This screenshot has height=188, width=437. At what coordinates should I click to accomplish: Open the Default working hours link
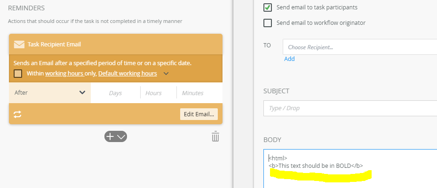coord(127,74)
